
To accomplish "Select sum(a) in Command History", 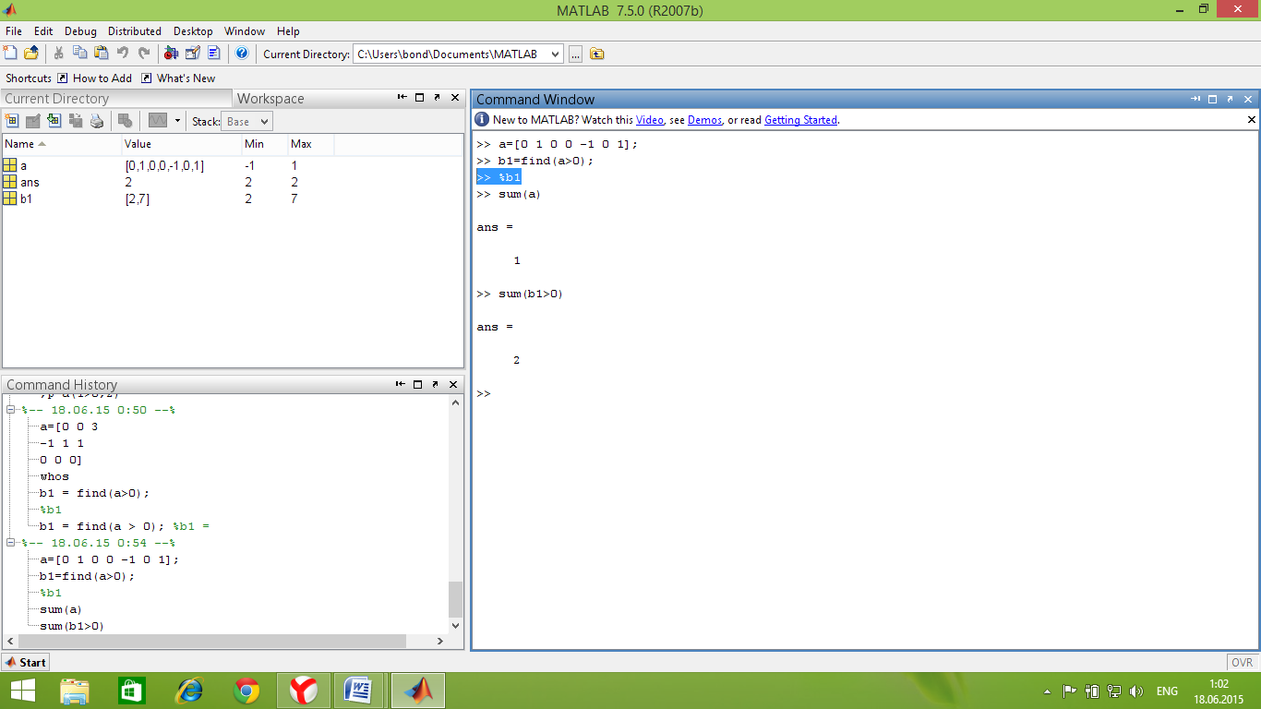I will 61,609.
